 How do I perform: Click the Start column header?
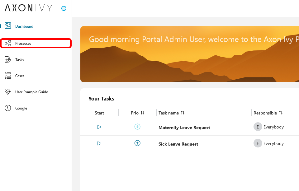tap(99, 113)
